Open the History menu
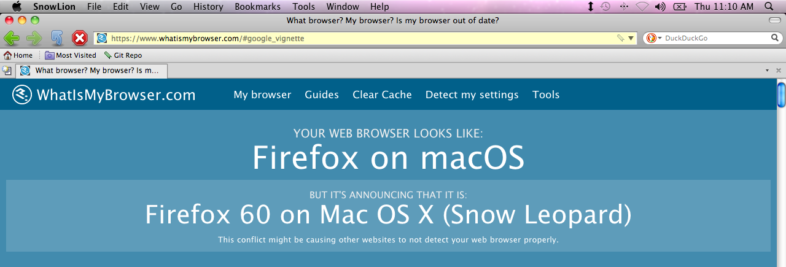Viewport: 786px width, 267px height. 208,7
